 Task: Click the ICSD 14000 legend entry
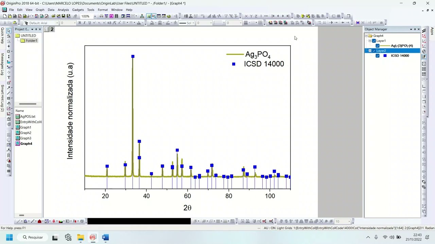click(x=264, y=64)
